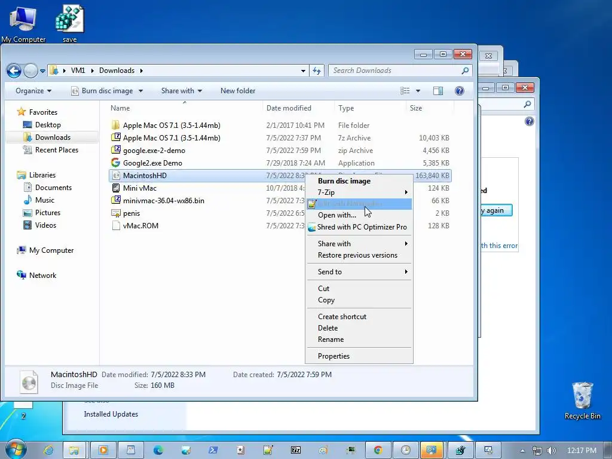The height and width of the screenshot is (459, 612).
Task: Change view using the views icon
Action: 405,91
